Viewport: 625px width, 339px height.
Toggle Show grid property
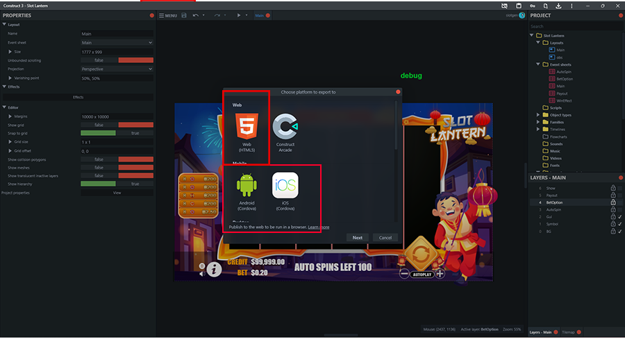tap(117, 125)
